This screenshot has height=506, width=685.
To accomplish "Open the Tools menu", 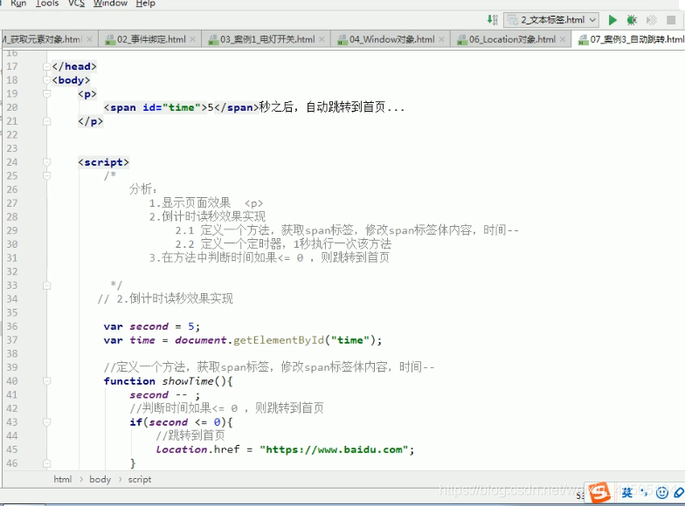I will [47, 3].
